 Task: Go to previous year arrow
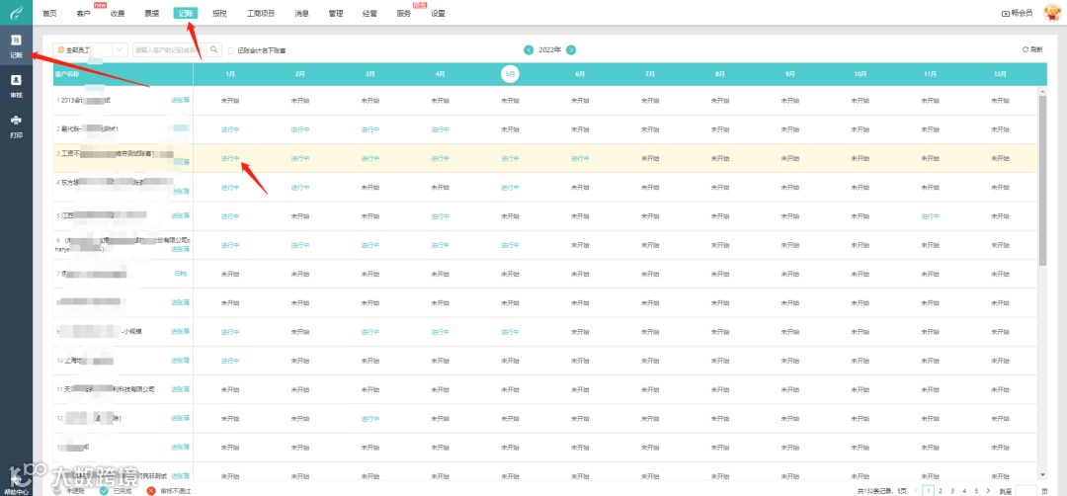(x=529, y=49)
